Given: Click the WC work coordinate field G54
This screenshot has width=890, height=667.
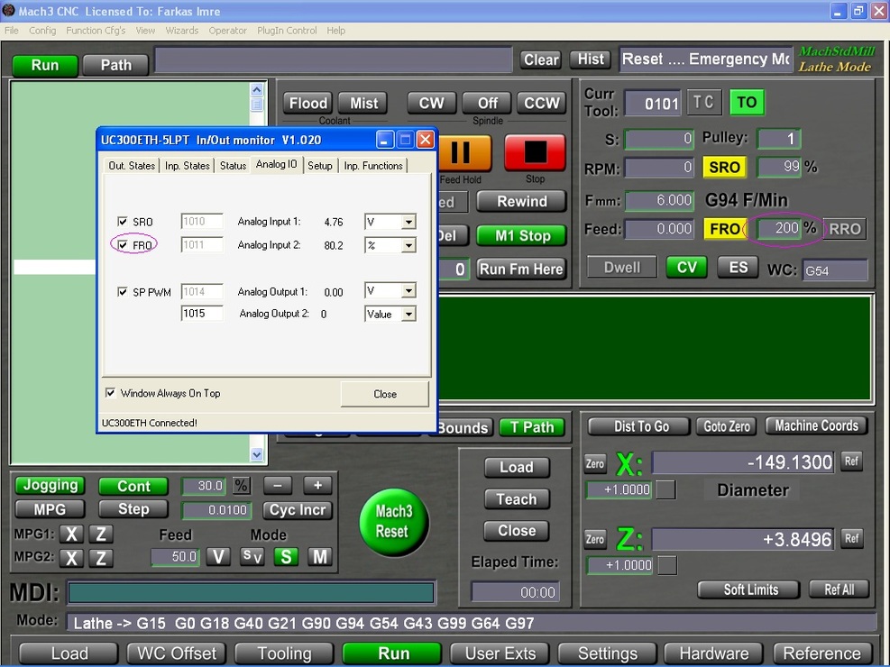Looking at the screenshot, I should (835, 271).
